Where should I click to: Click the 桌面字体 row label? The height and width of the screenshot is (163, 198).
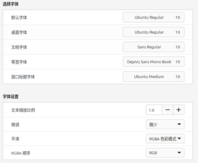point(19,32)
